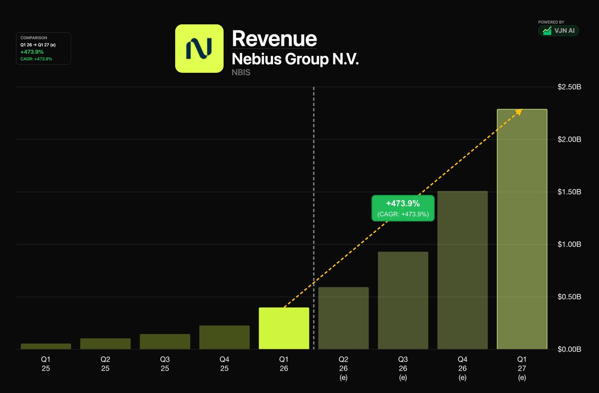Click the "Q2 26 (e)" x-axis label
The width and height of the screenshot is (599, 393).
point(343,368)
